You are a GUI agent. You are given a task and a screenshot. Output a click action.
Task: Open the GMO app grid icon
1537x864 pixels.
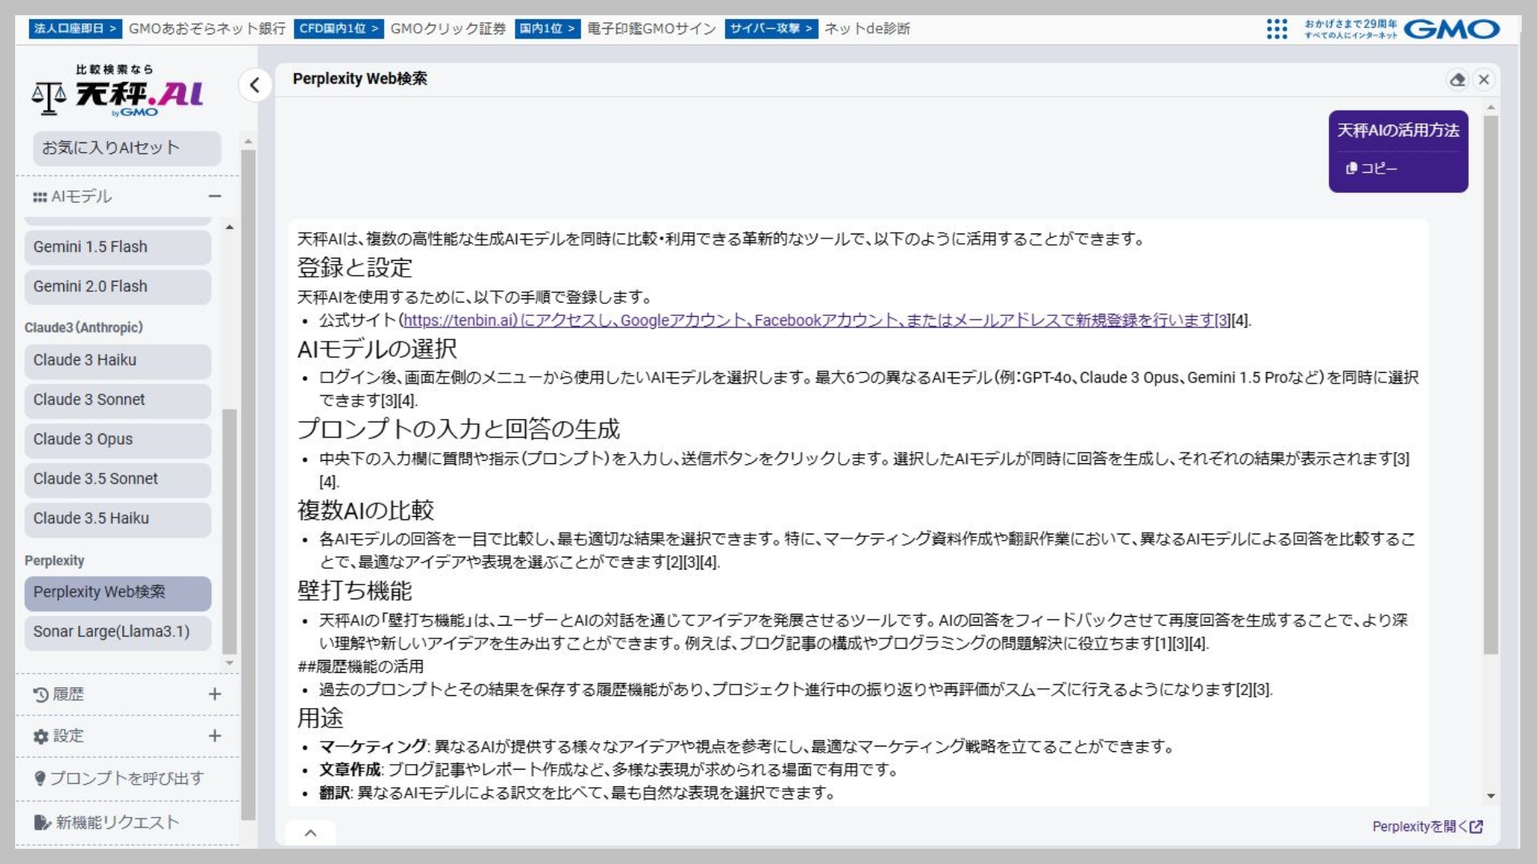pyautogui.click(x=1277, y=30)
